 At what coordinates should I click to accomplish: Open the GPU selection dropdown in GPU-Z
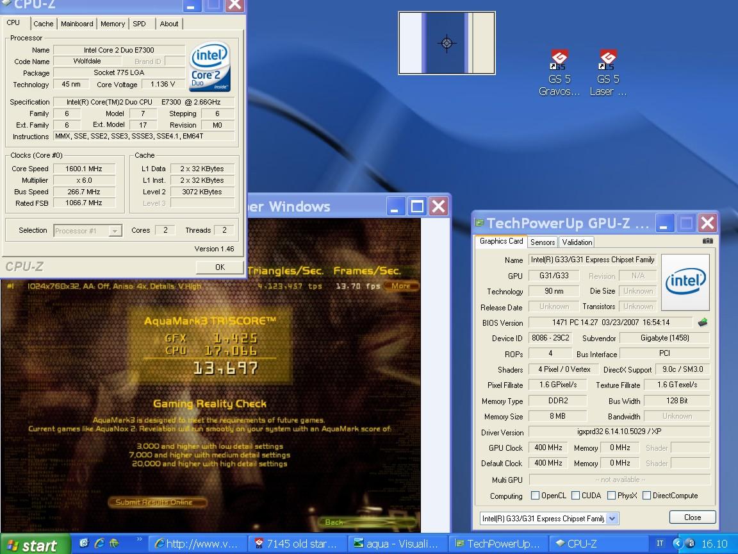point(612,519)
